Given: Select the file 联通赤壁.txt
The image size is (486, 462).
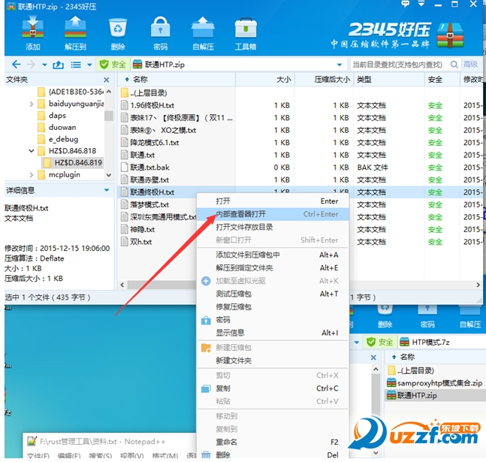Looking at the screenshot, I should point(149,180).
